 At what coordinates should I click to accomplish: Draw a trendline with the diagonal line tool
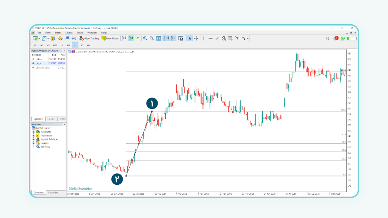217,38
